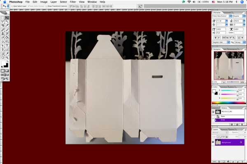Swap foreground and background colors
Screen dimensions: 247x164
pos(7,61)
